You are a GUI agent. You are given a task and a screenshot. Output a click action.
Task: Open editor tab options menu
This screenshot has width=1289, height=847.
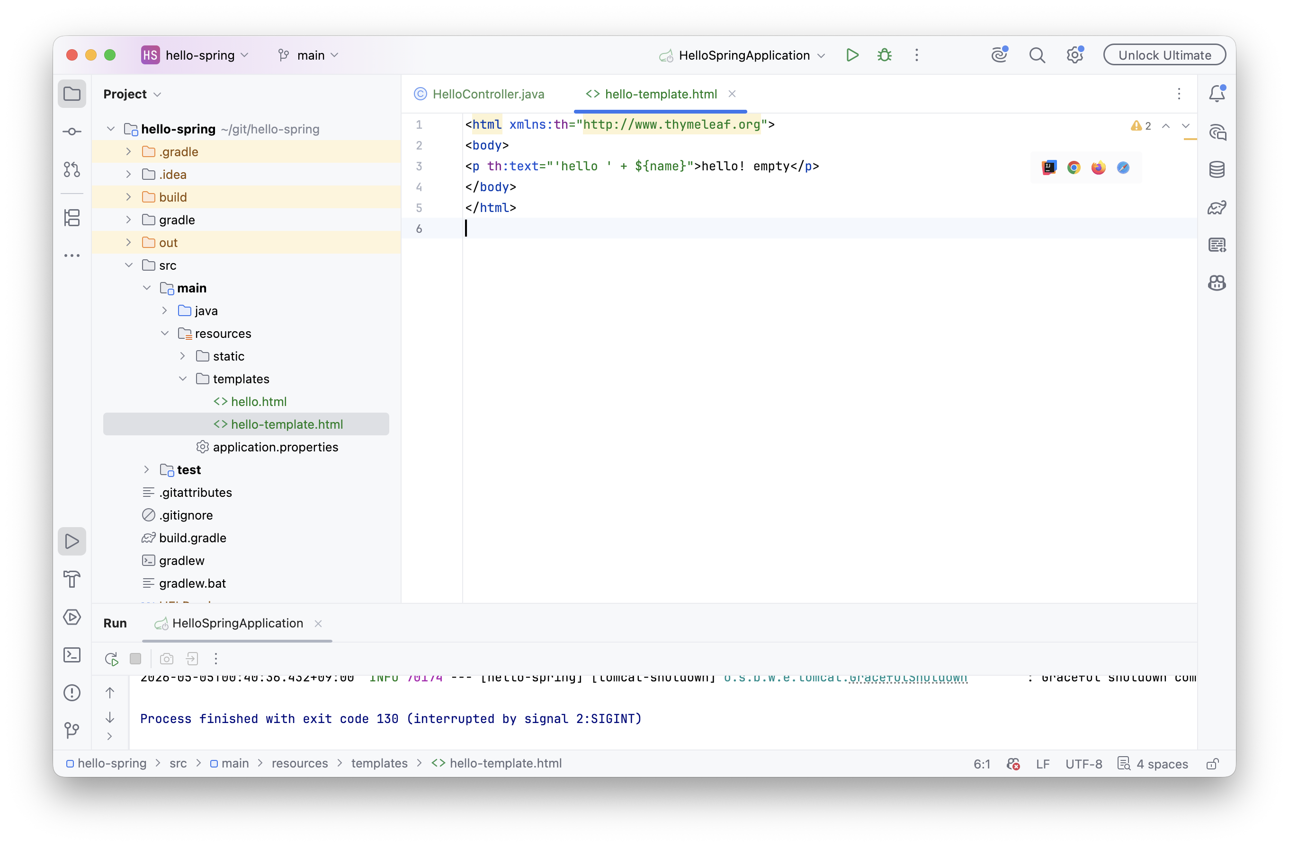(1179, 94)
